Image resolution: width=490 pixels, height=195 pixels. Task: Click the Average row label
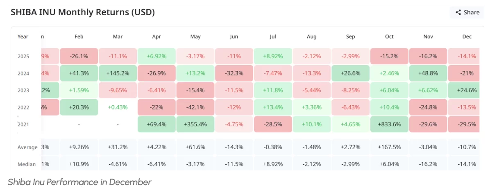(x=28, y=147)
